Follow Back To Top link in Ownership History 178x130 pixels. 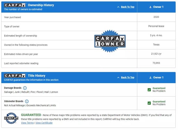pyautogui.click(x=128, y=7)
